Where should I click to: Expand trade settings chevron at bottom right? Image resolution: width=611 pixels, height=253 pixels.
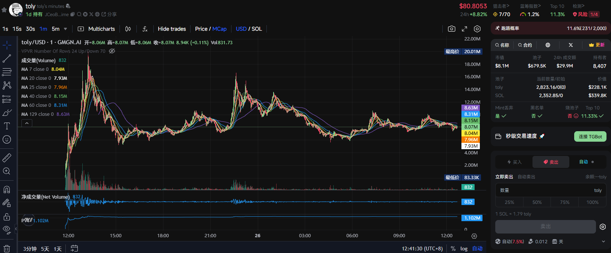603,242
